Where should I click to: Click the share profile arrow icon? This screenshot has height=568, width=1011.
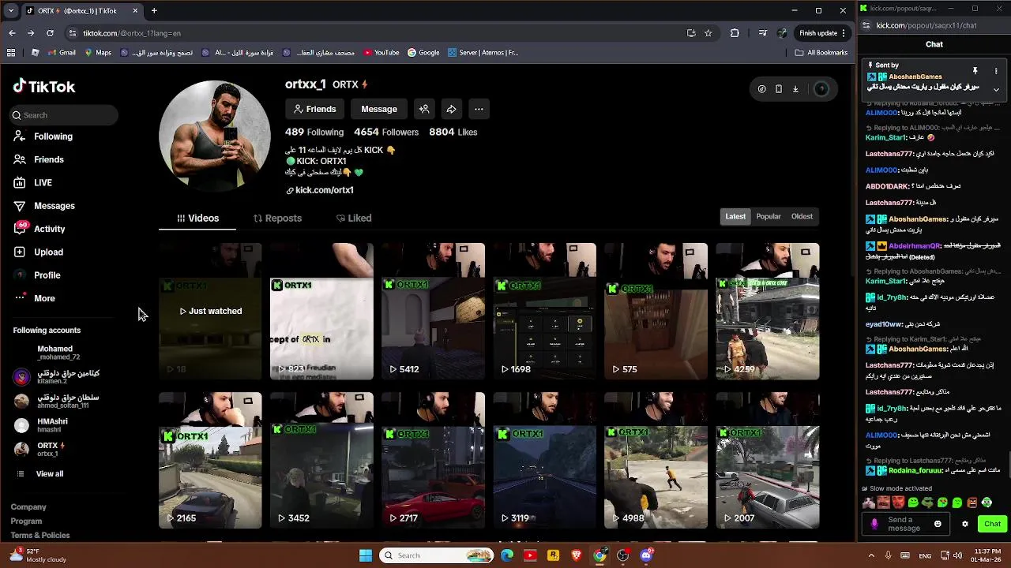tap(451, 109)
